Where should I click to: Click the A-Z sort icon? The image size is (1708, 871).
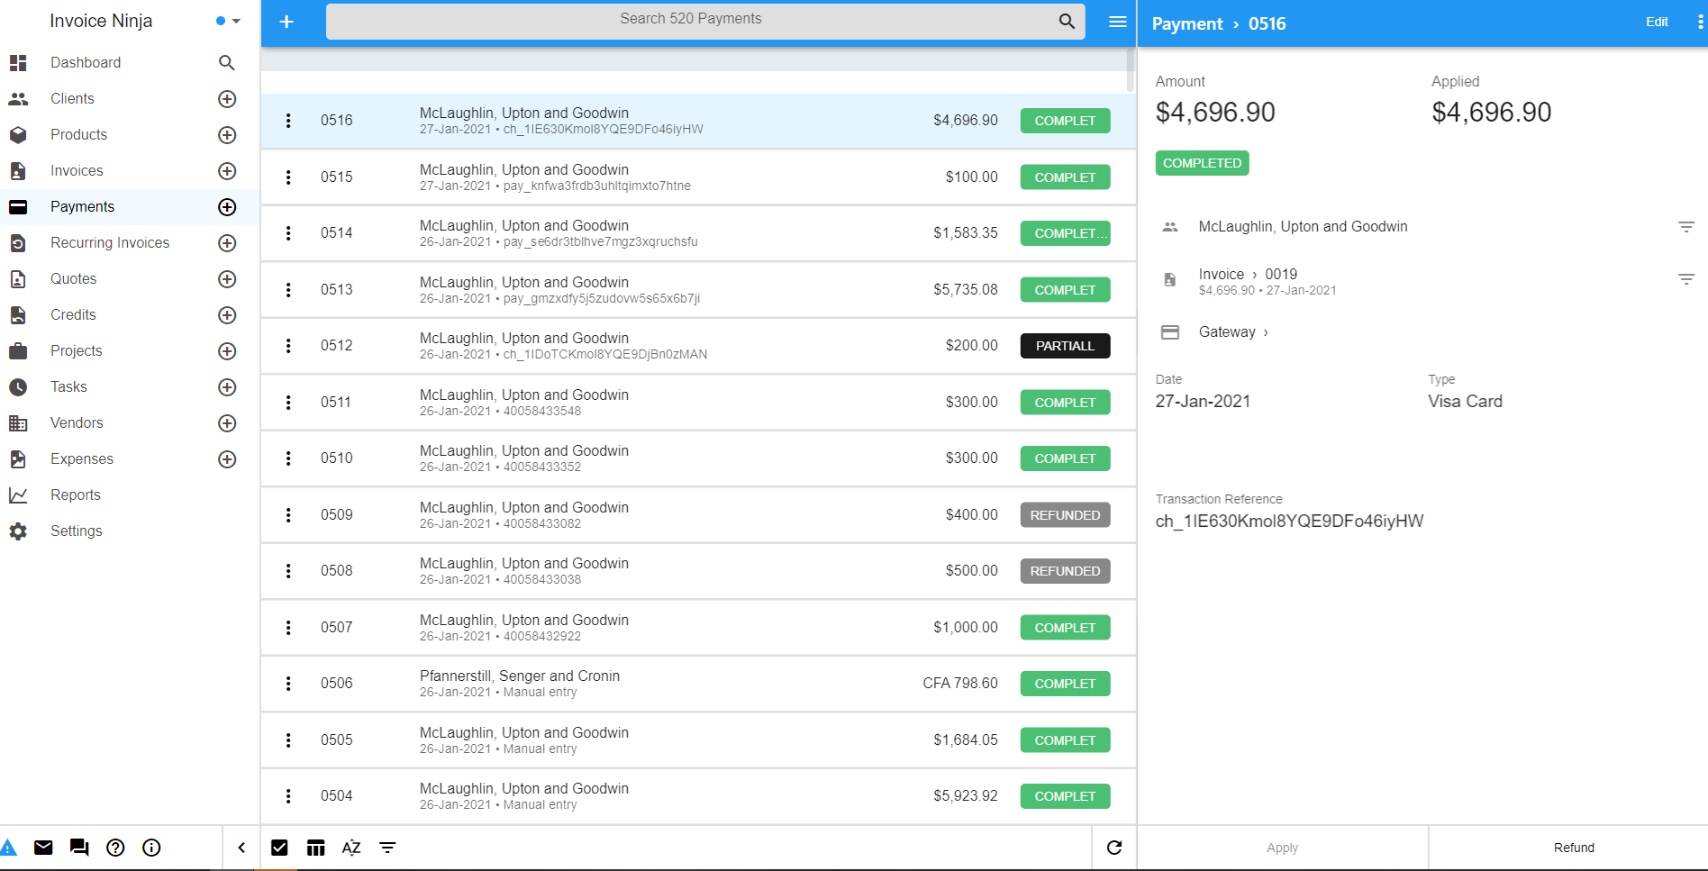tap(351, 848)
